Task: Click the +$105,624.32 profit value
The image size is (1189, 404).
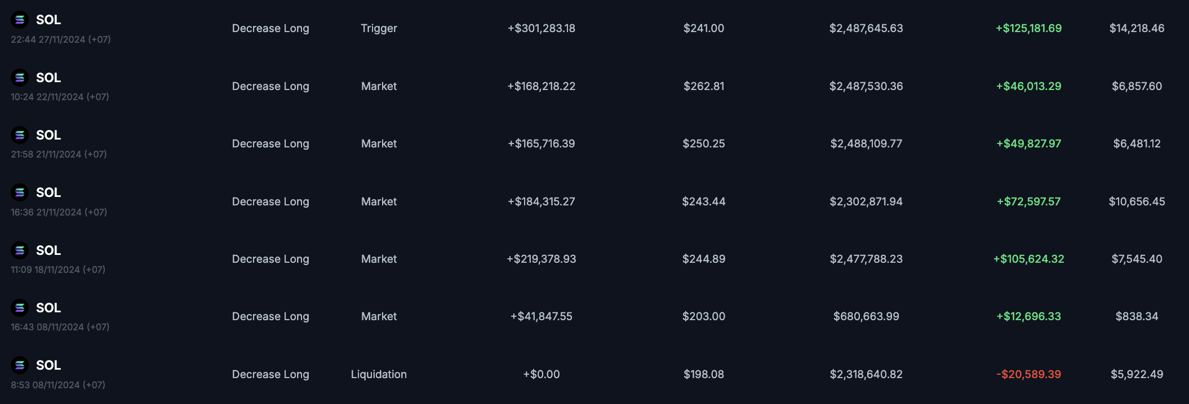Action: pyautogui.click(x=1028, y=259)
